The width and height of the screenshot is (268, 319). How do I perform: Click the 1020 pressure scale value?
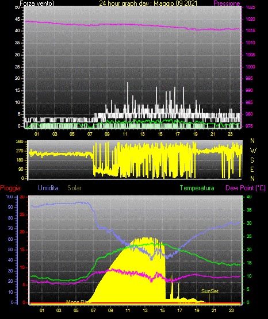[250, 19]
